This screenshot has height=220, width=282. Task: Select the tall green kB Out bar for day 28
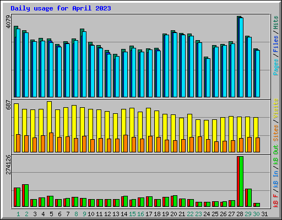click(241, 182)
